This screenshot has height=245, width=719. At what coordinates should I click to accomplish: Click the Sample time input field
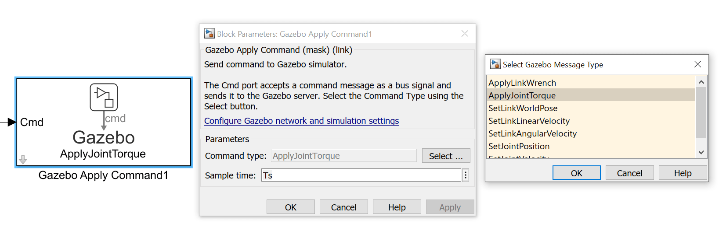(x=361, y=175)
